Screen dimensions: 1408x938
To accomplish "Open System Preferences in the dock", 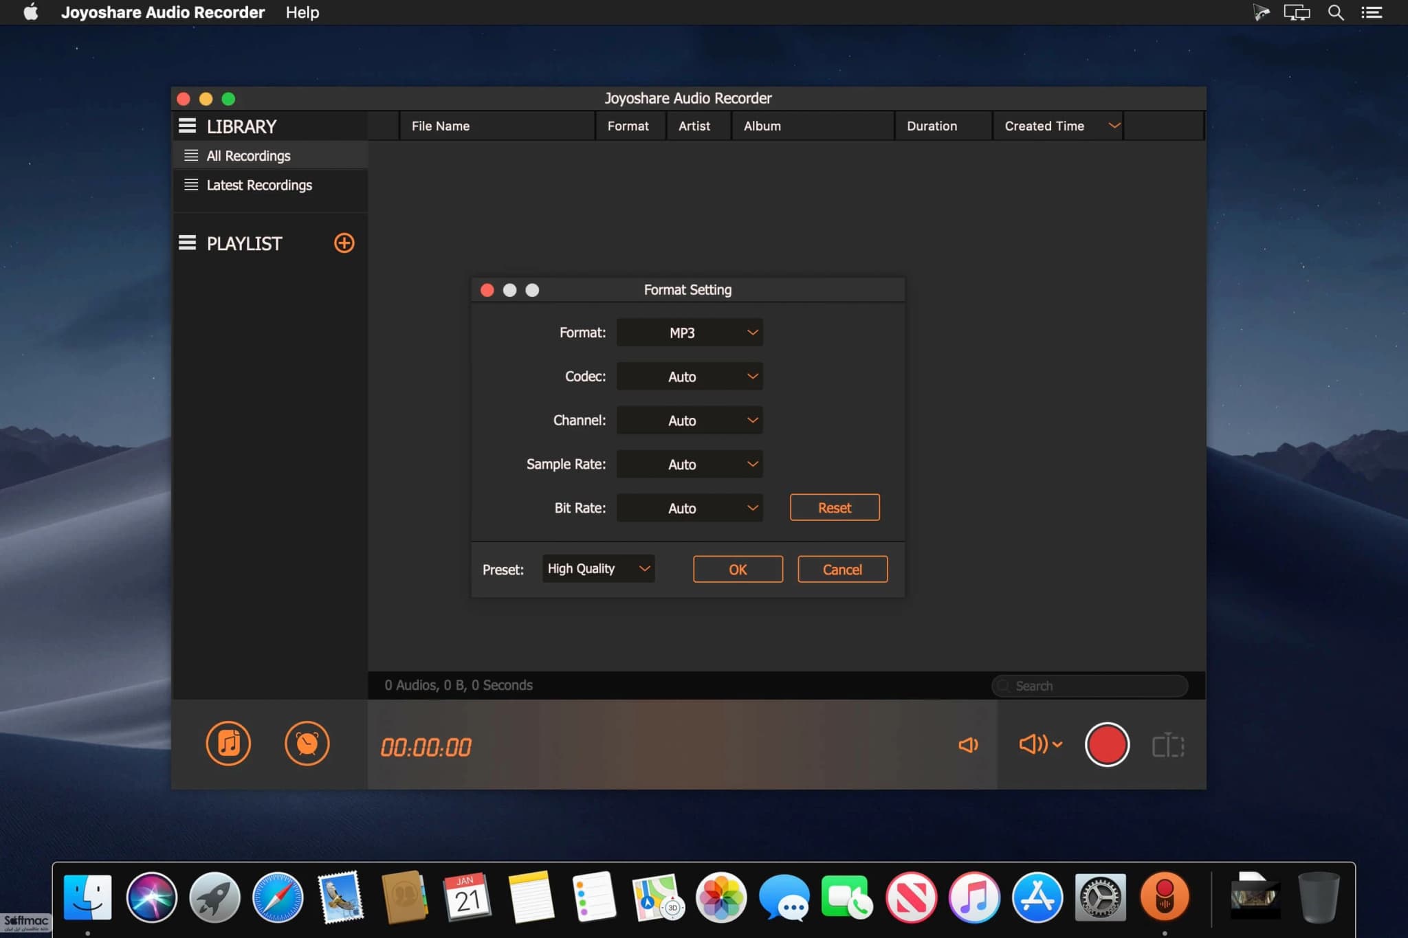I will (1101, 897).
